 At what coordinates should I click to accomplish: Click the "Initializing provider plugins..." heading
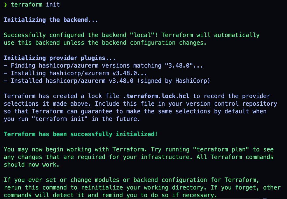tap(60, 58)
